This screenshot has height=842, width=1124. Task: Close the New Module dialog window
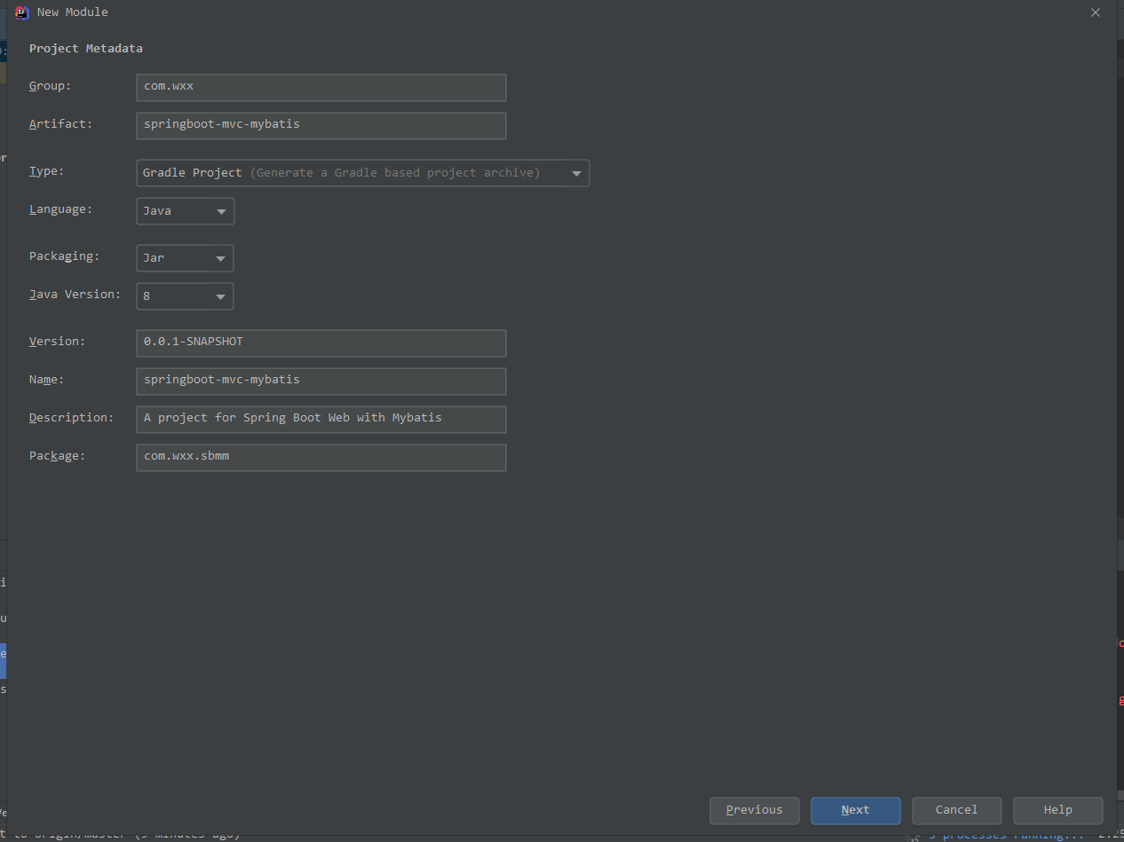[x=1095, y=12]
